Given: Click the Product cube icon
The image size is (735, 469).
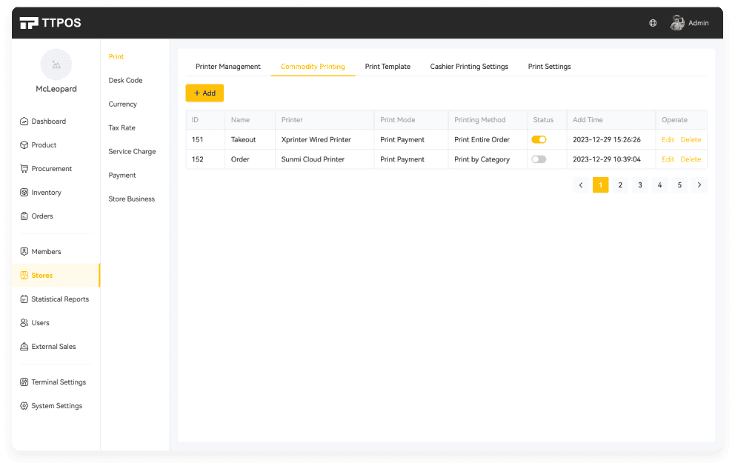Looking at the screenshot, I should click(x=24, y=145).
